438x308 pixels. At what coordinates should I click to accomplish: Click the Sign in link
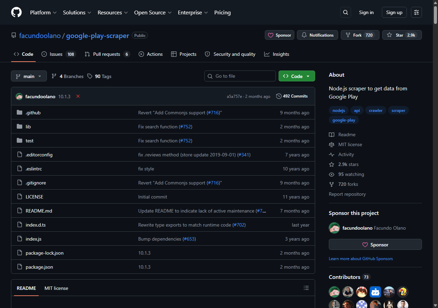366,12
